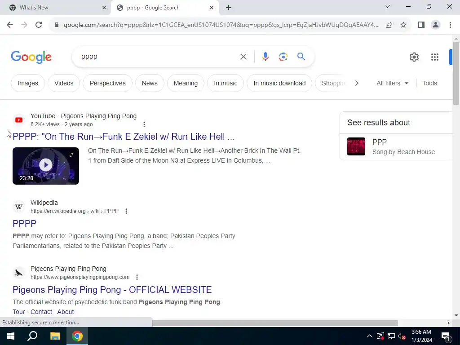Screen dimensions: 460x345
Task: Open the Tools search options
Action: click(429, 83)
